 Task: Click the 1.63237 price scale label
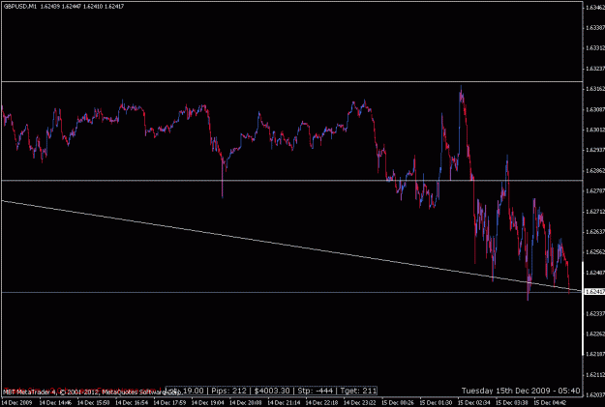[595, 69]
